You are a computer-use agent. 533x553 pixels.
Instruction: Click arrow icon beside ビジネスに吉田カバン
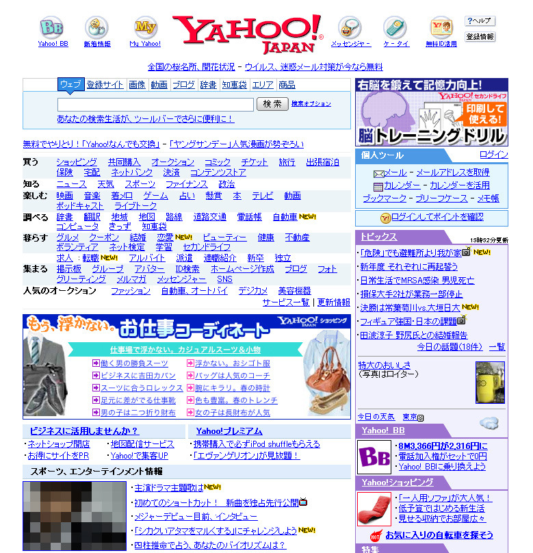[96, 376]
